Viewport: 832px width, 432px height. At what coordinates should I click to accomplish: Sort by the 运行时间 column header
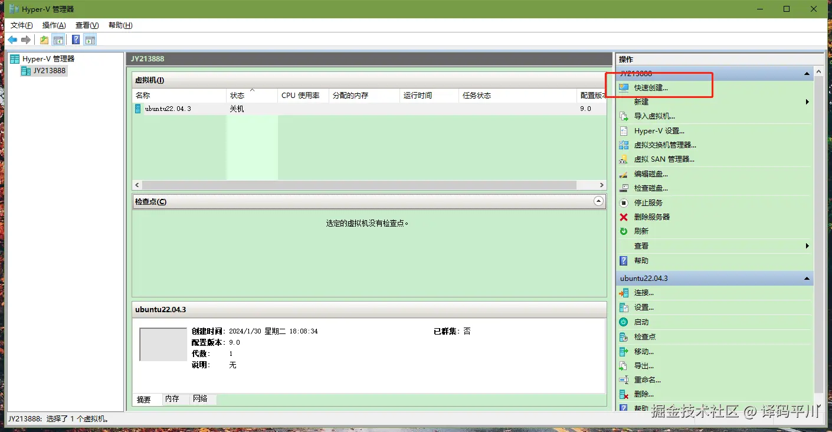pyautogui.click(x=430, y=95)
